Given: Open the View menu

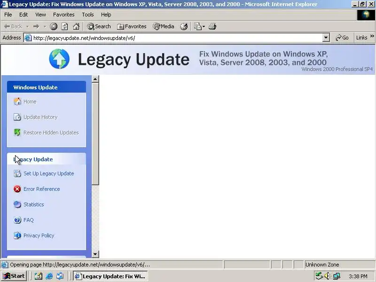Looking at the screenshot, I should point(40,15).
